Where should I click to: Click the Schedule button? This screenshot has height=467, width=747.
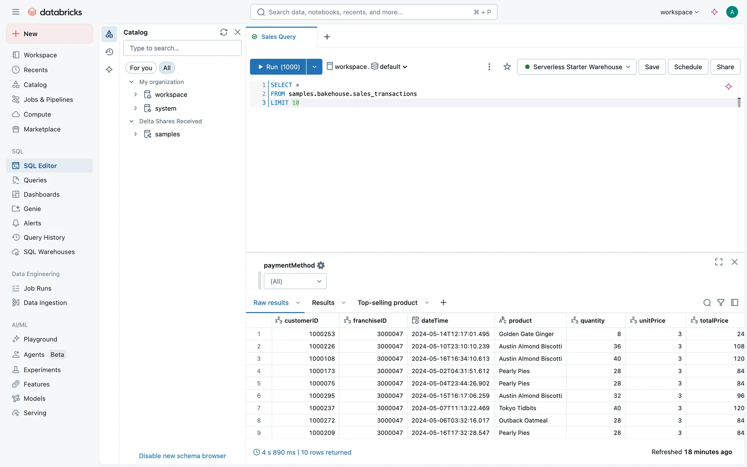[x=687, y=67]
